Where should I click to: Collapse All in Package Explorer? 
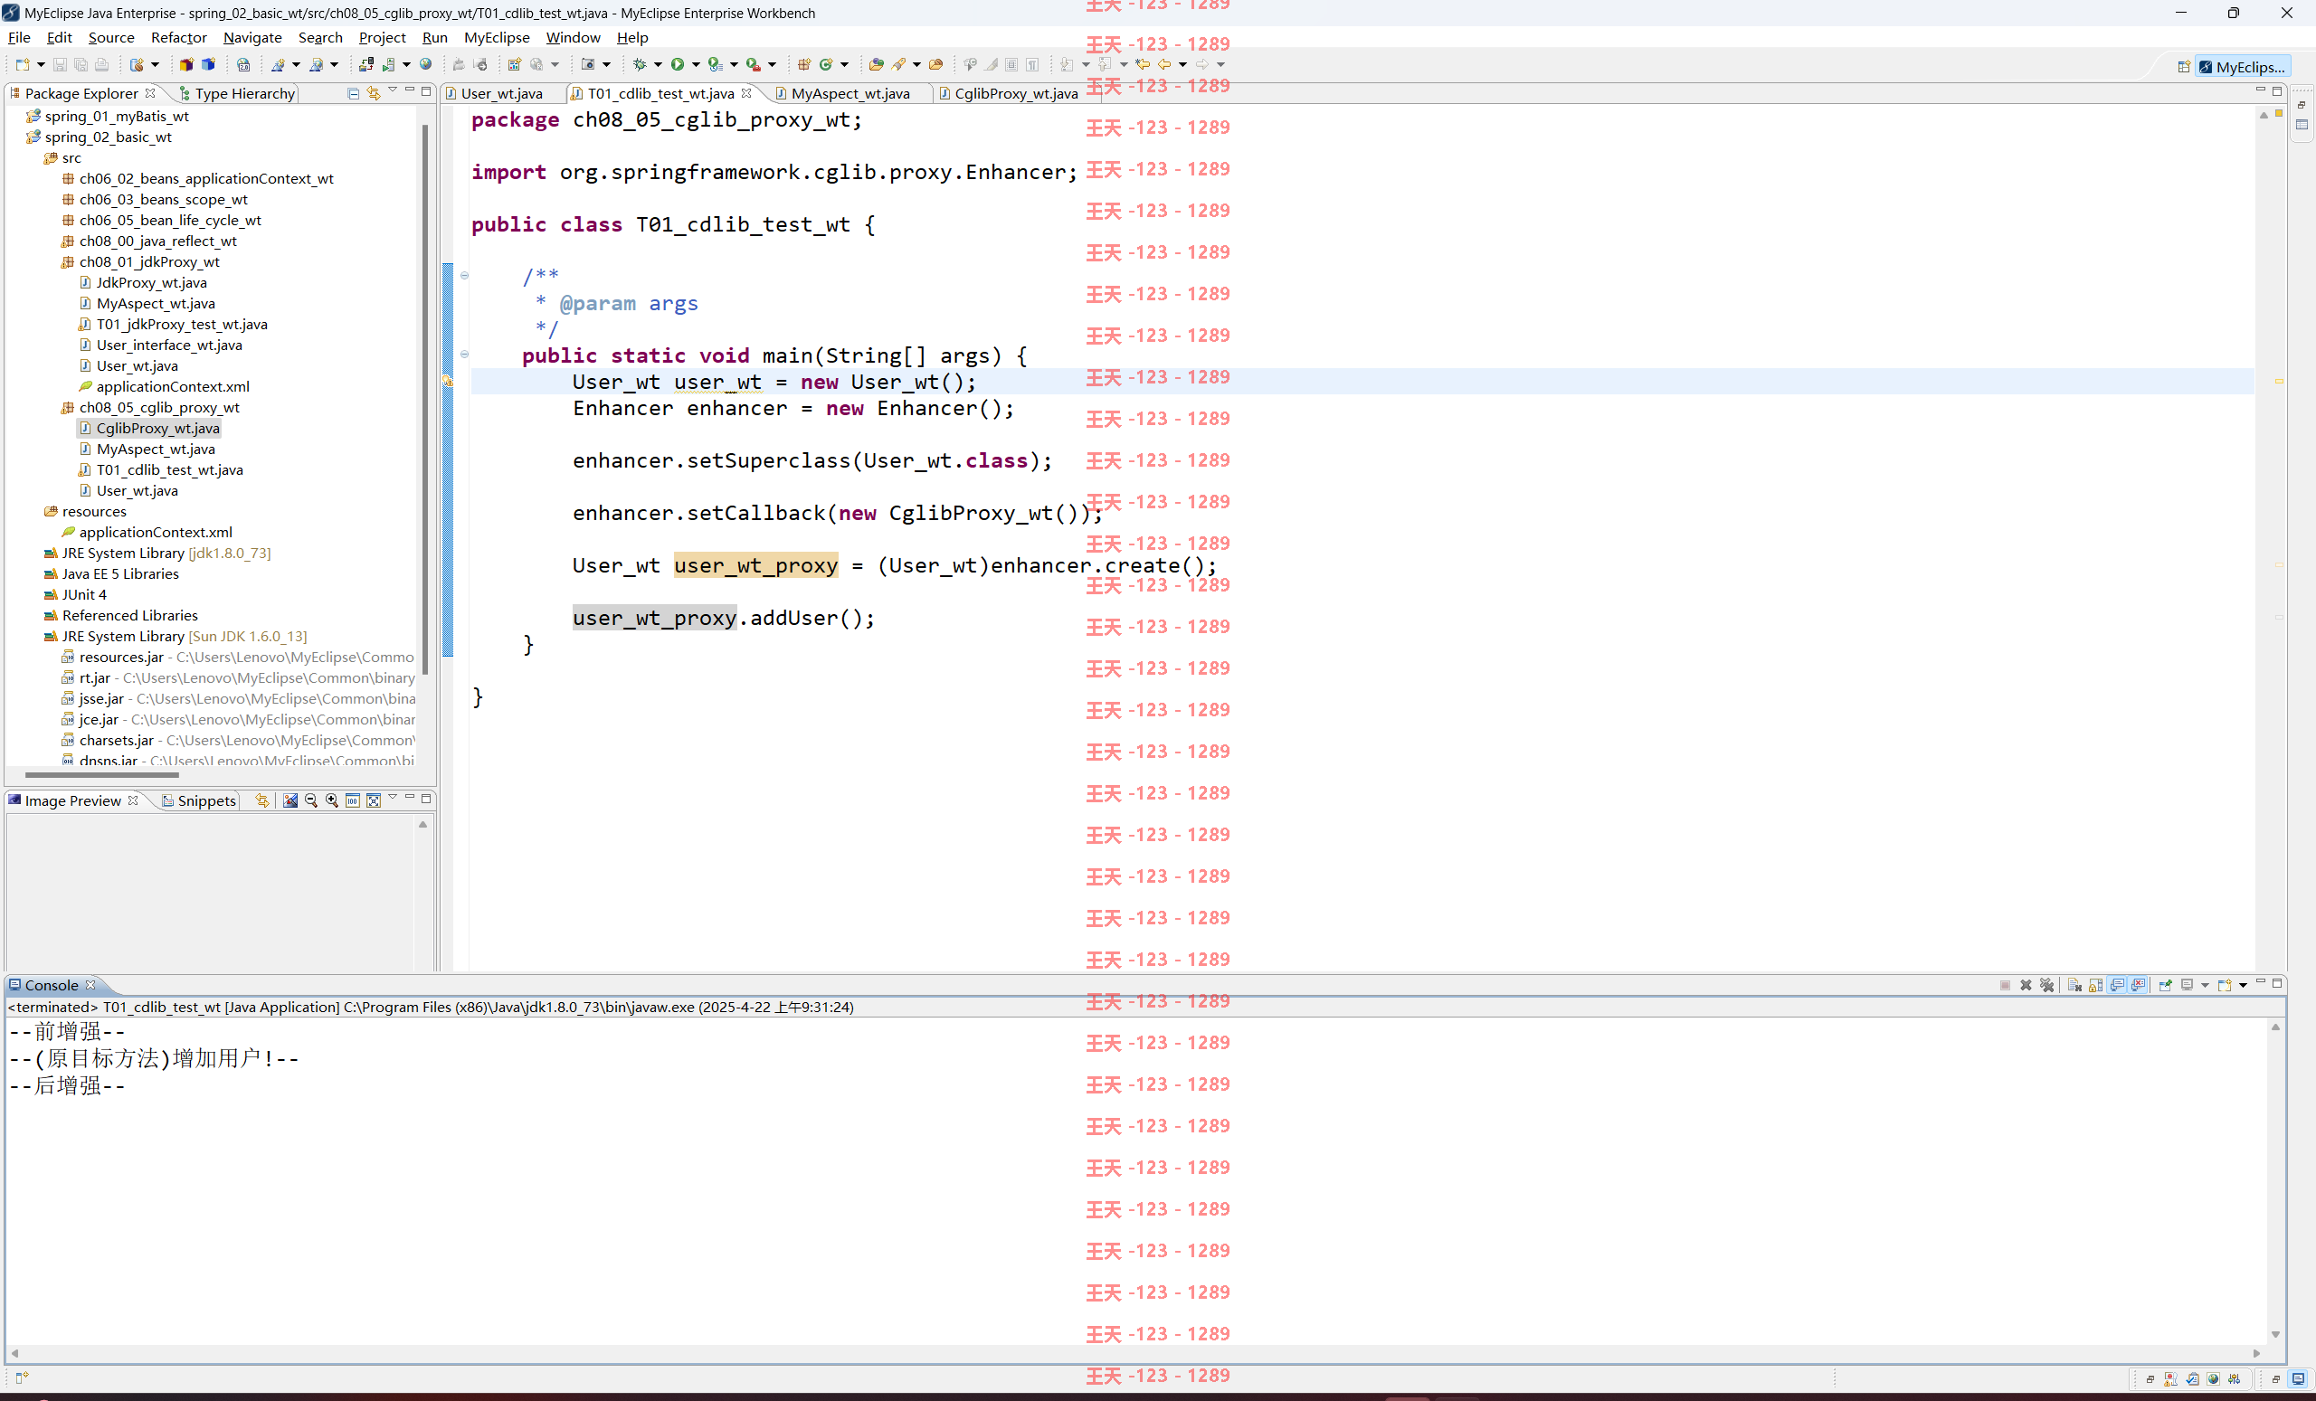click(354, 93)
